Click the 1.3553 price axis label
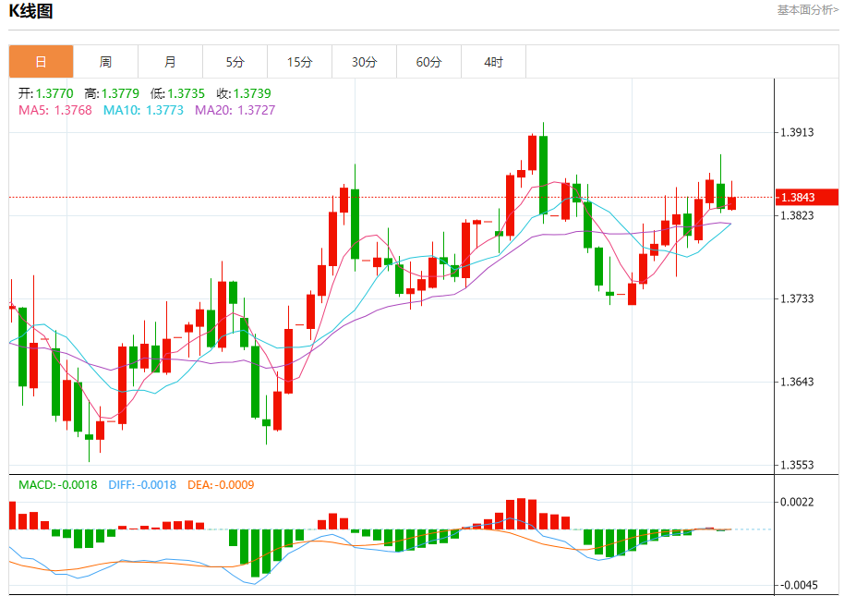 797,465
